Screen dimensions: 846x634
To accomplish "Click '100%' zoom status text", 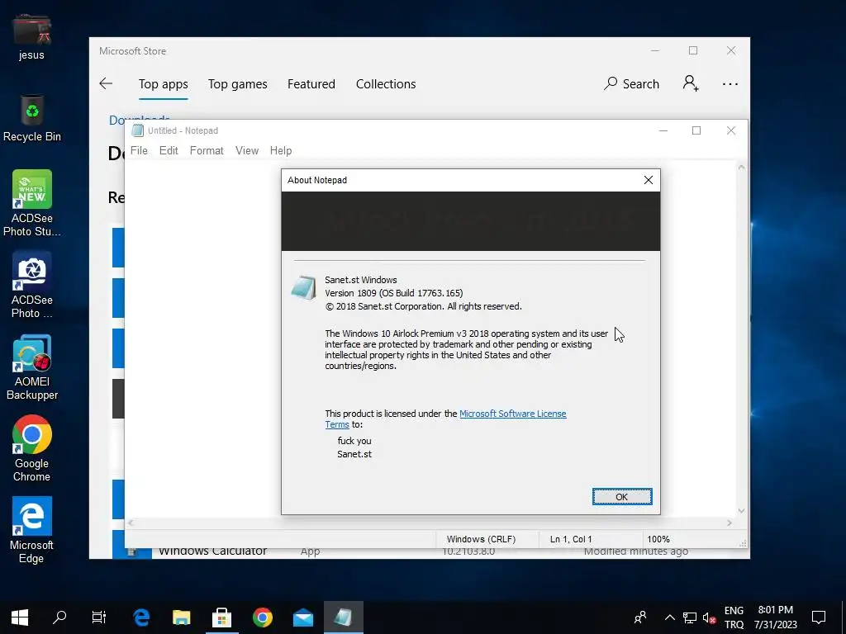I will [x=658, y=539].
